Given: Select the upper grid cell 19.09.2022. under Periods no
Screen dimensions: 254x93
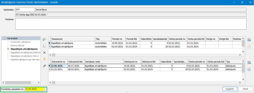Looking at the screenshot, I should tap(118, 43).
